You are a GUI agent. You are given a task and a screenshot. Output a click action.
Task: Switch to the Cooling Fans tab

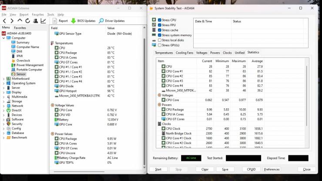tap(184, 53)
